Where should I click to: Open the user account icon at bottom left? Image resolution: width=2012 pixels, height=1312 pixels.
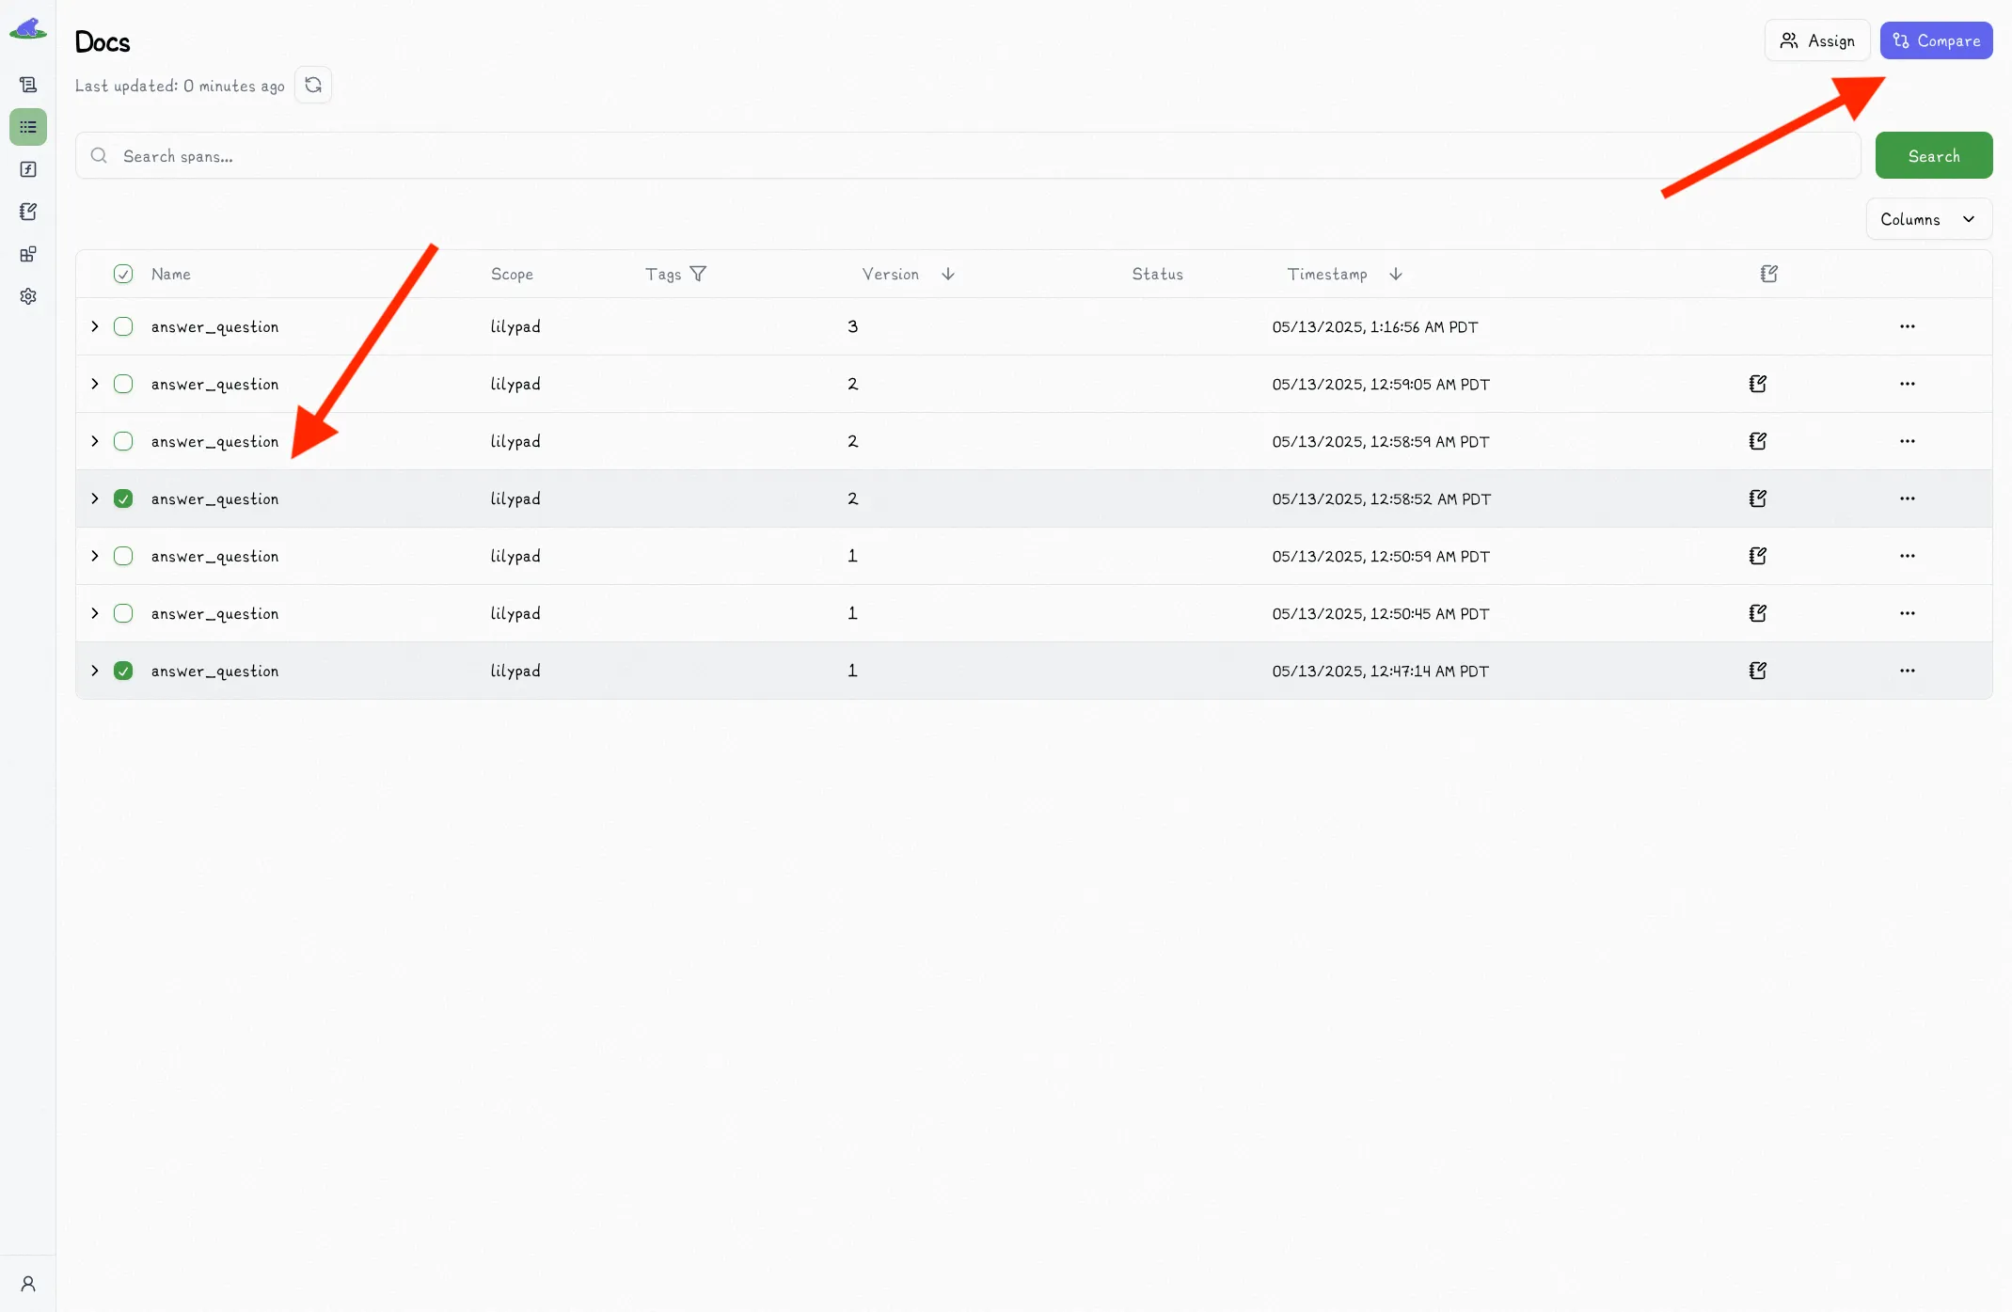[x=28, y=1283]
